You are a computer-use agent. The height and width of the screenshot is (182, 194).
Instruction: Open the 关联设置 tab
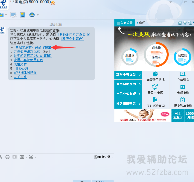pyautogui.click(x=125, y=23)
